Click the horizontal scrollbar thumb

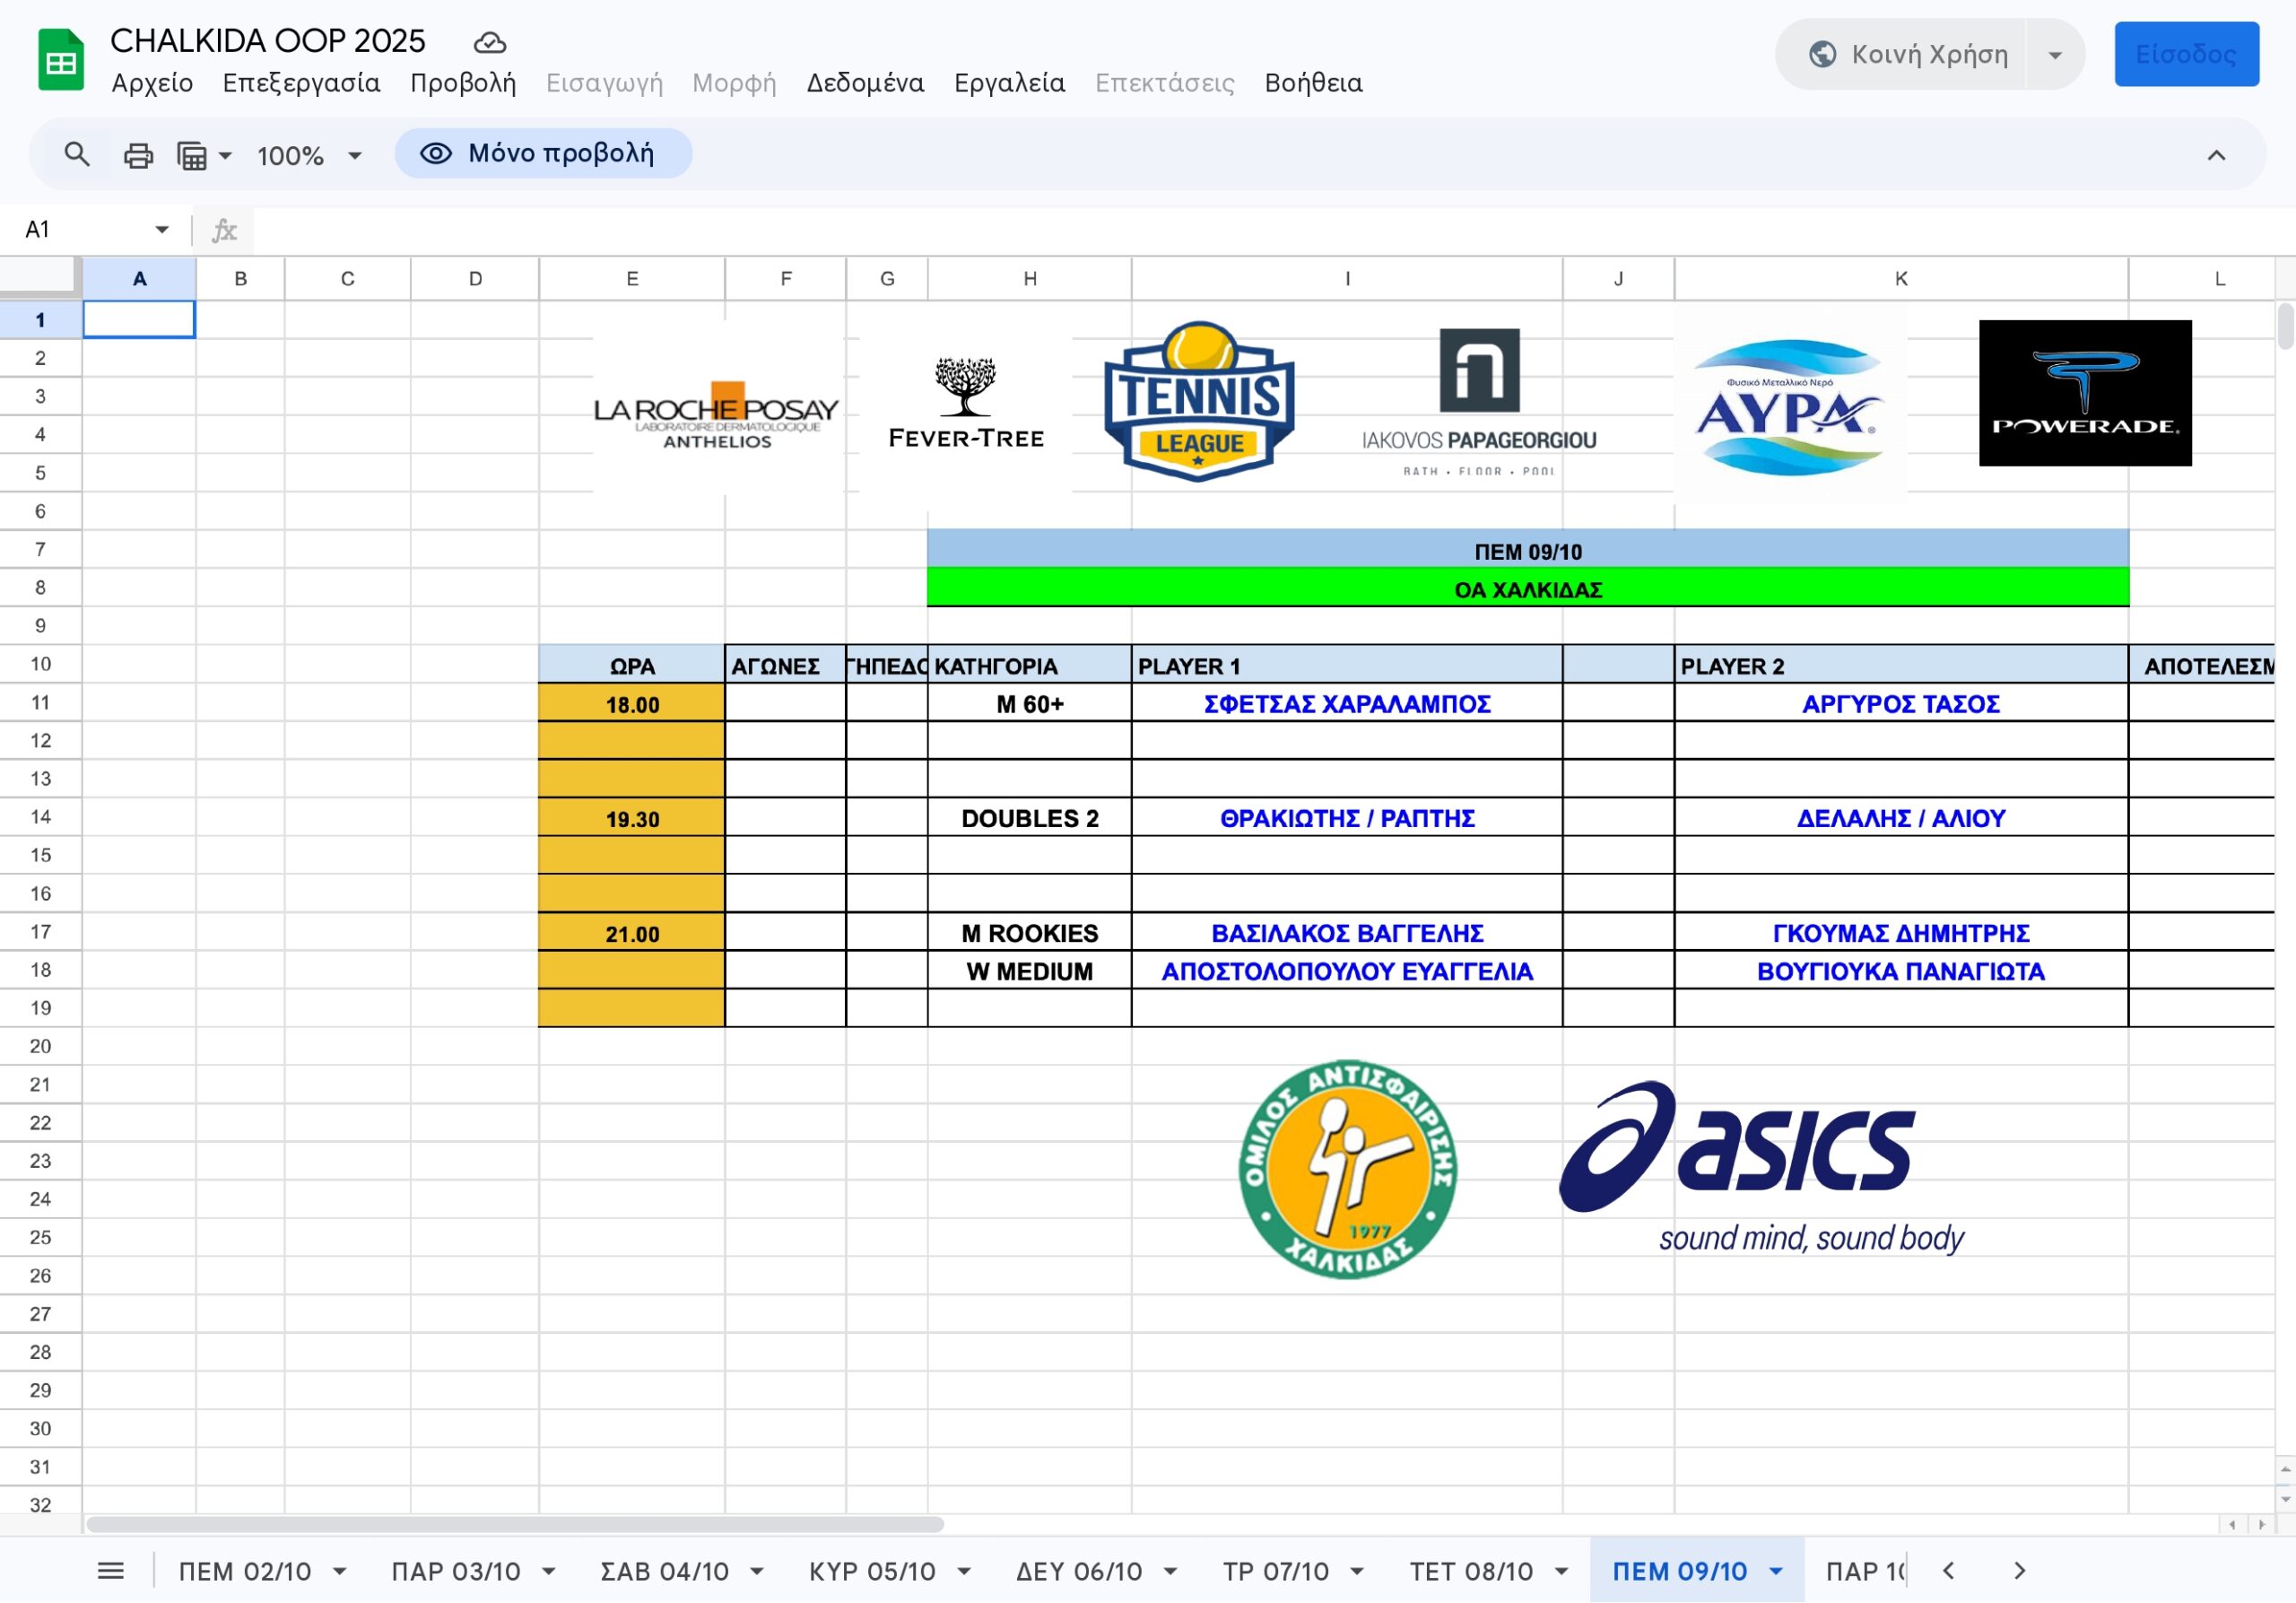(515, 1524)
